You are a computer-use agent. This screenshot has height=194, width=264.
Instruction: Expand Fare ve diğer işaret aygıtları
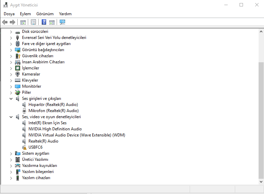pyautogui.click(x=11, y=44)
